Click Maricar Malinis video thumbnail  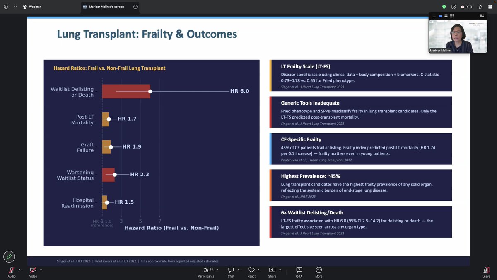458,36
